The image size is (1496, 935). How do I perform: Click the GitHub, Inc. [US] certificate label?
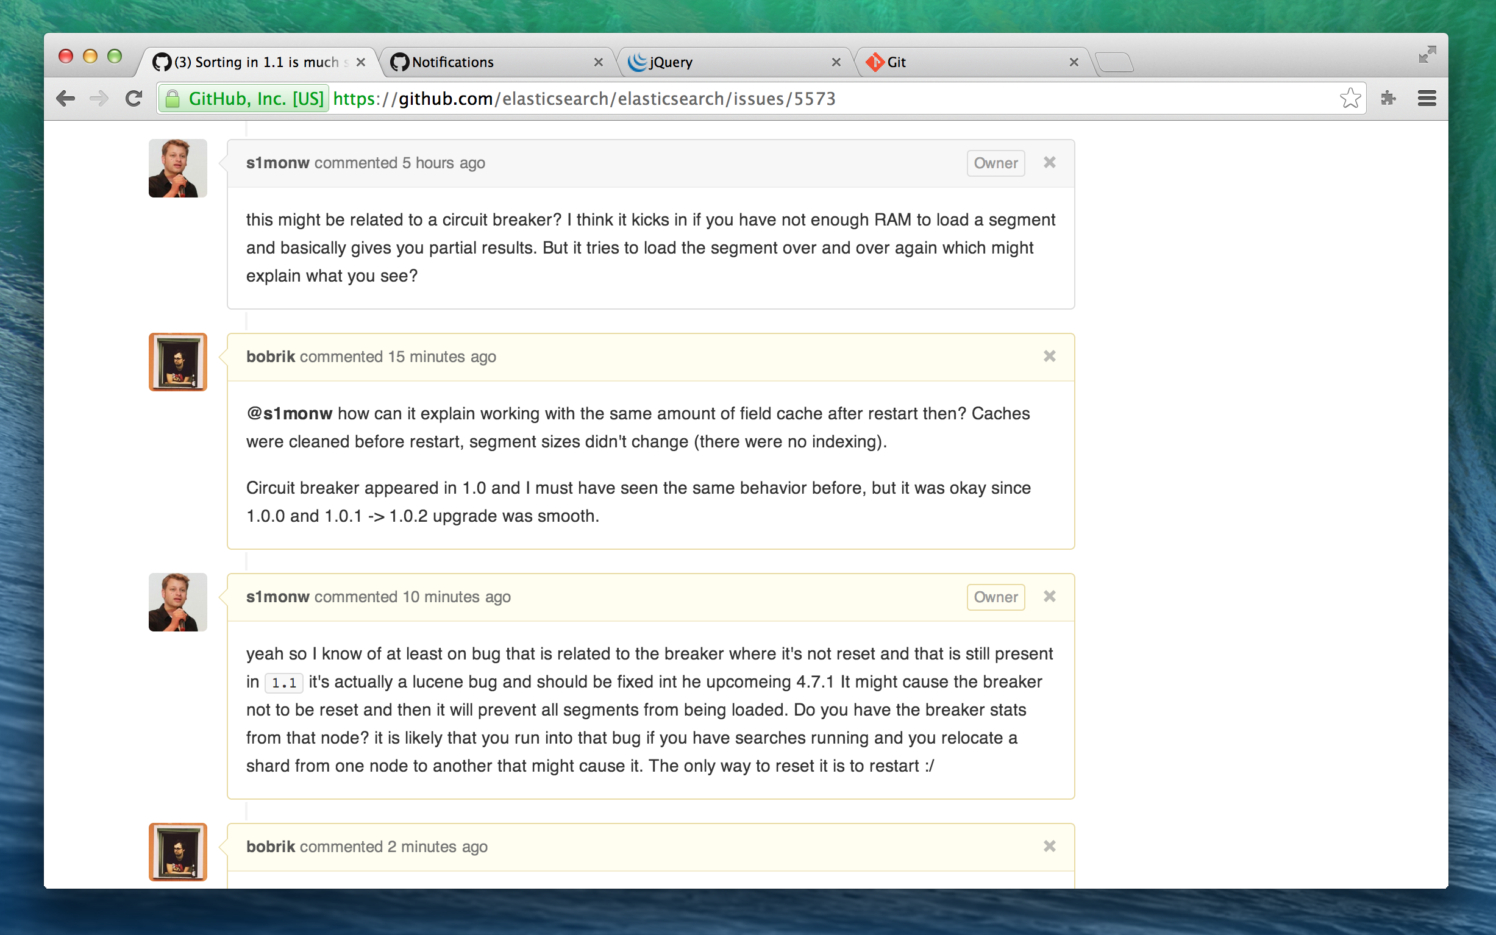click(x=256, y=99)
